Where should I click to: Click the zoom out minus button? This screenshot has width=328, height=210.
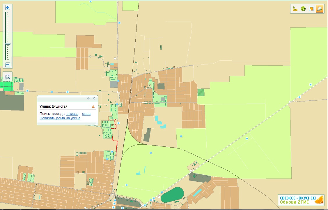coord(8,65)
